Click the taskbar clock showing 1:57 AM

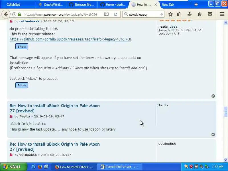click(x=217, y=167)
